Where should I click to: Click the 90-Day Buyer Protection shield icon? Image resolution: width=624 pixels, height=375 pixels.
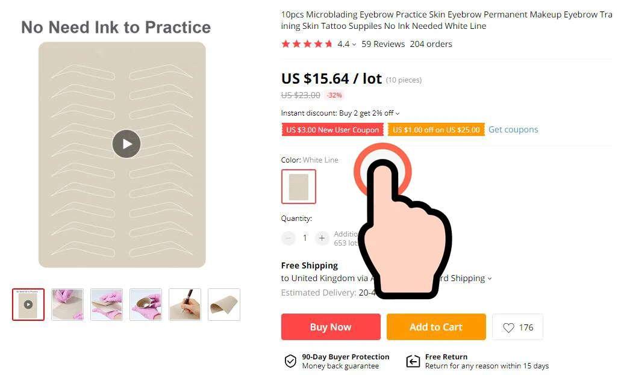[x=290, y=361]
